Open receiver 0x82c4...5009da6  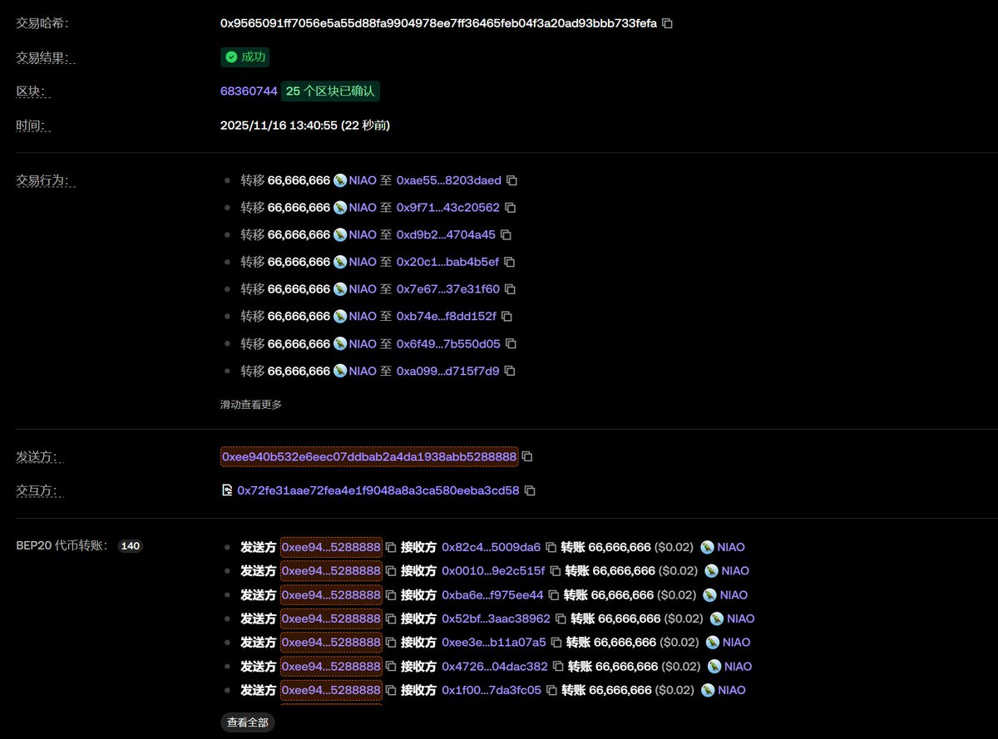492,547
